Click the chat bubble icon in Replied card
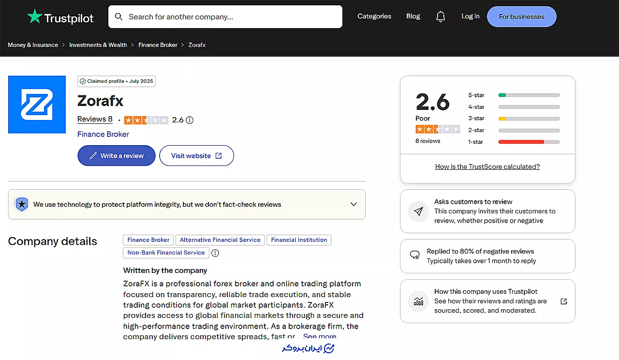 (414, 255)
